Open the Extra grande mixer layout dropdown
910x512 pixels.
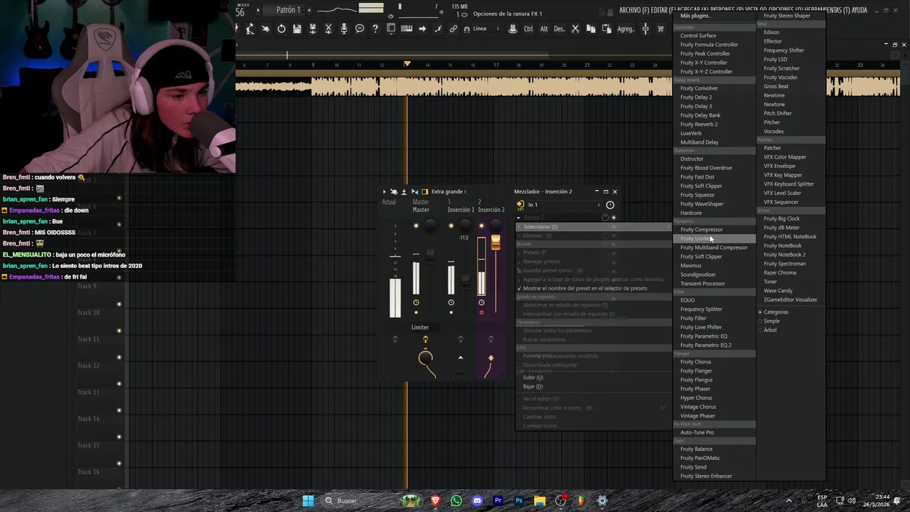pyautogui.click(x=448, y=191)
